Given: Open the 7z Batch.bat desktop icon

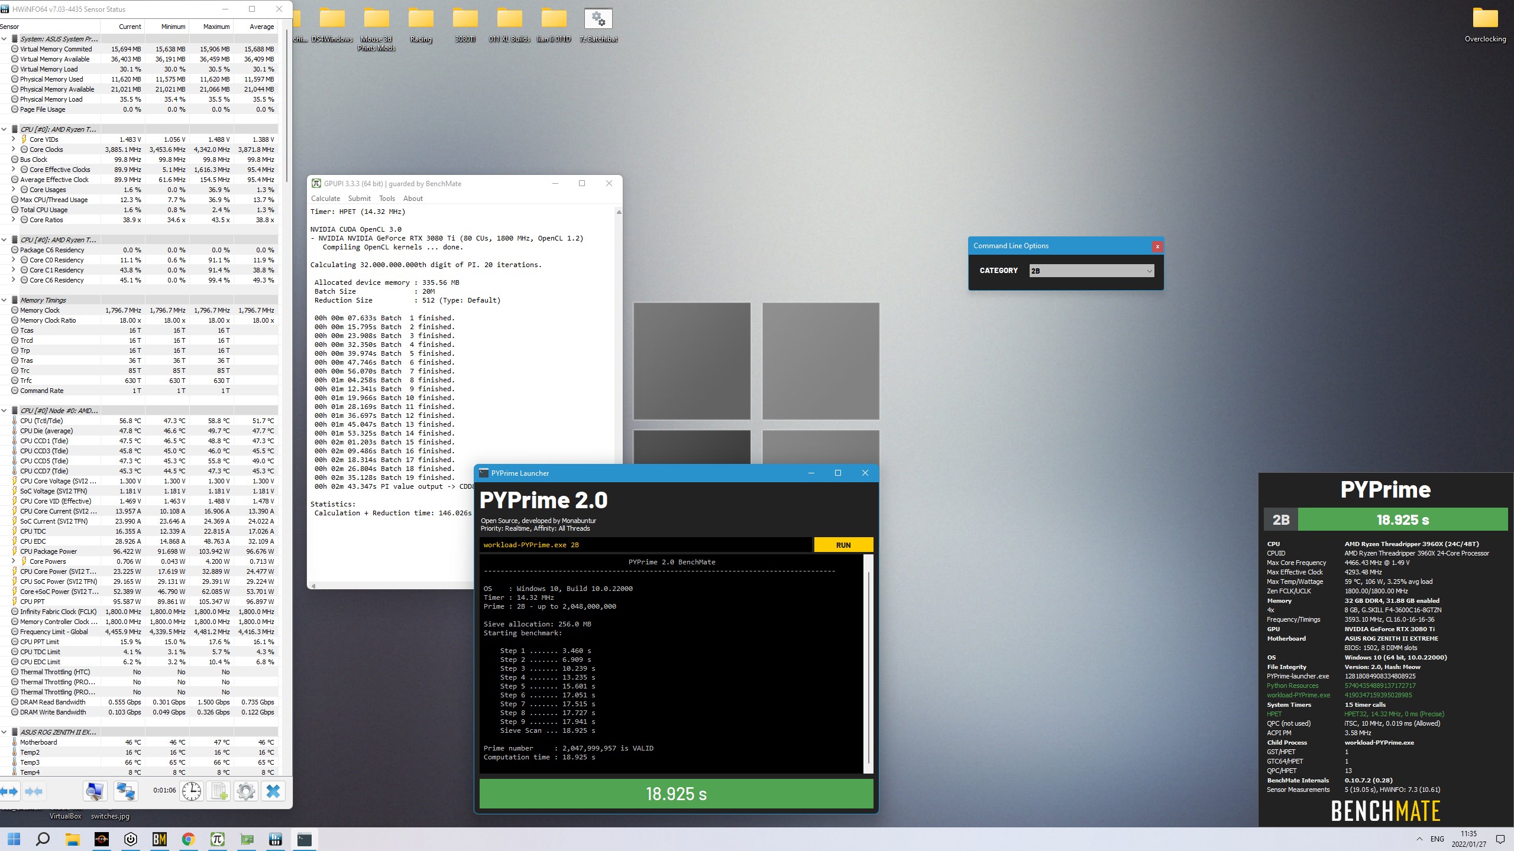Looking at the screenshot, I should click(x=599, y=25).
